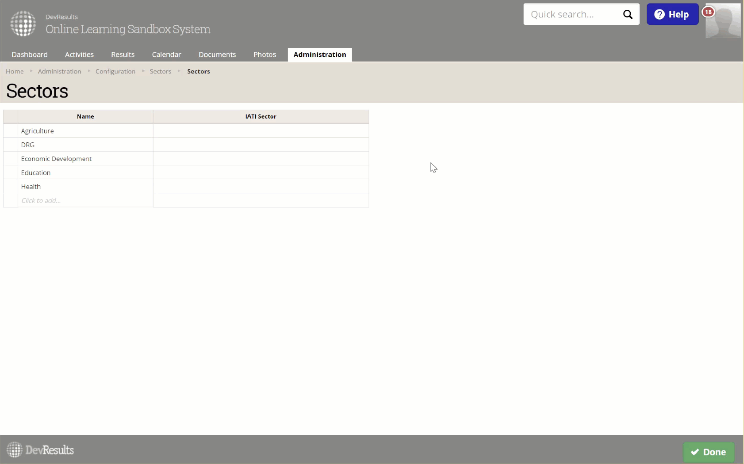Switch to the Dashboard tab

coord(30,55)
